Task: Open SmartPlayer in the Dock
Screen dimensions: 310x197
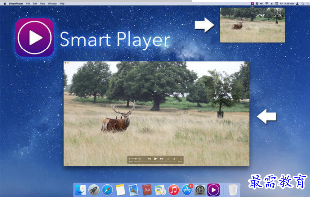Action: [213, 190]
